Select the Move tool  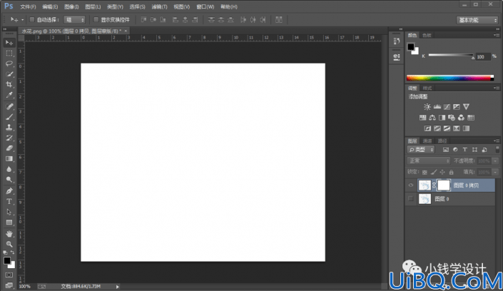point(9,43)
